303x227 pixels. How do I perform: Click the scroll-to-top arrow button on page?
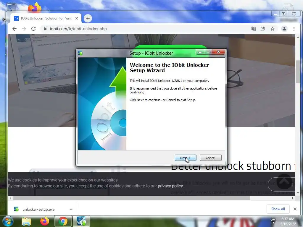pos(284,182)
